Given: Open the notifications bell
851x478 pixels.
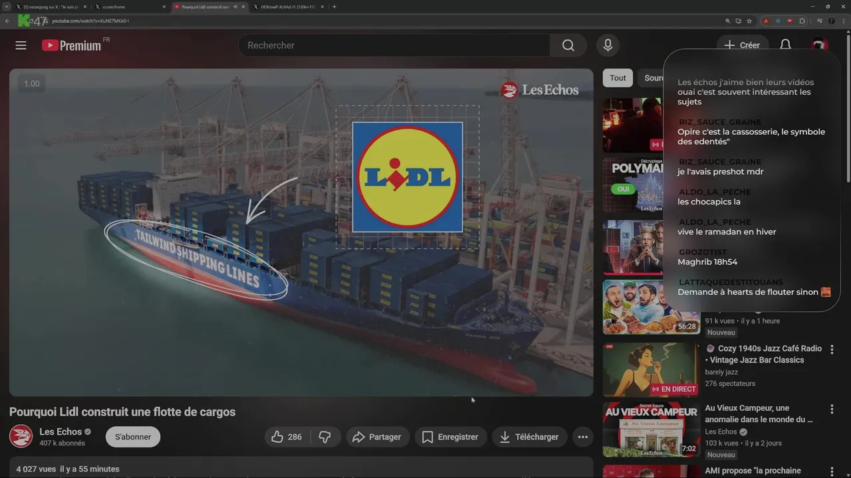Looking at the screenshot, I should pyautogui.click(x=785, y=44).
